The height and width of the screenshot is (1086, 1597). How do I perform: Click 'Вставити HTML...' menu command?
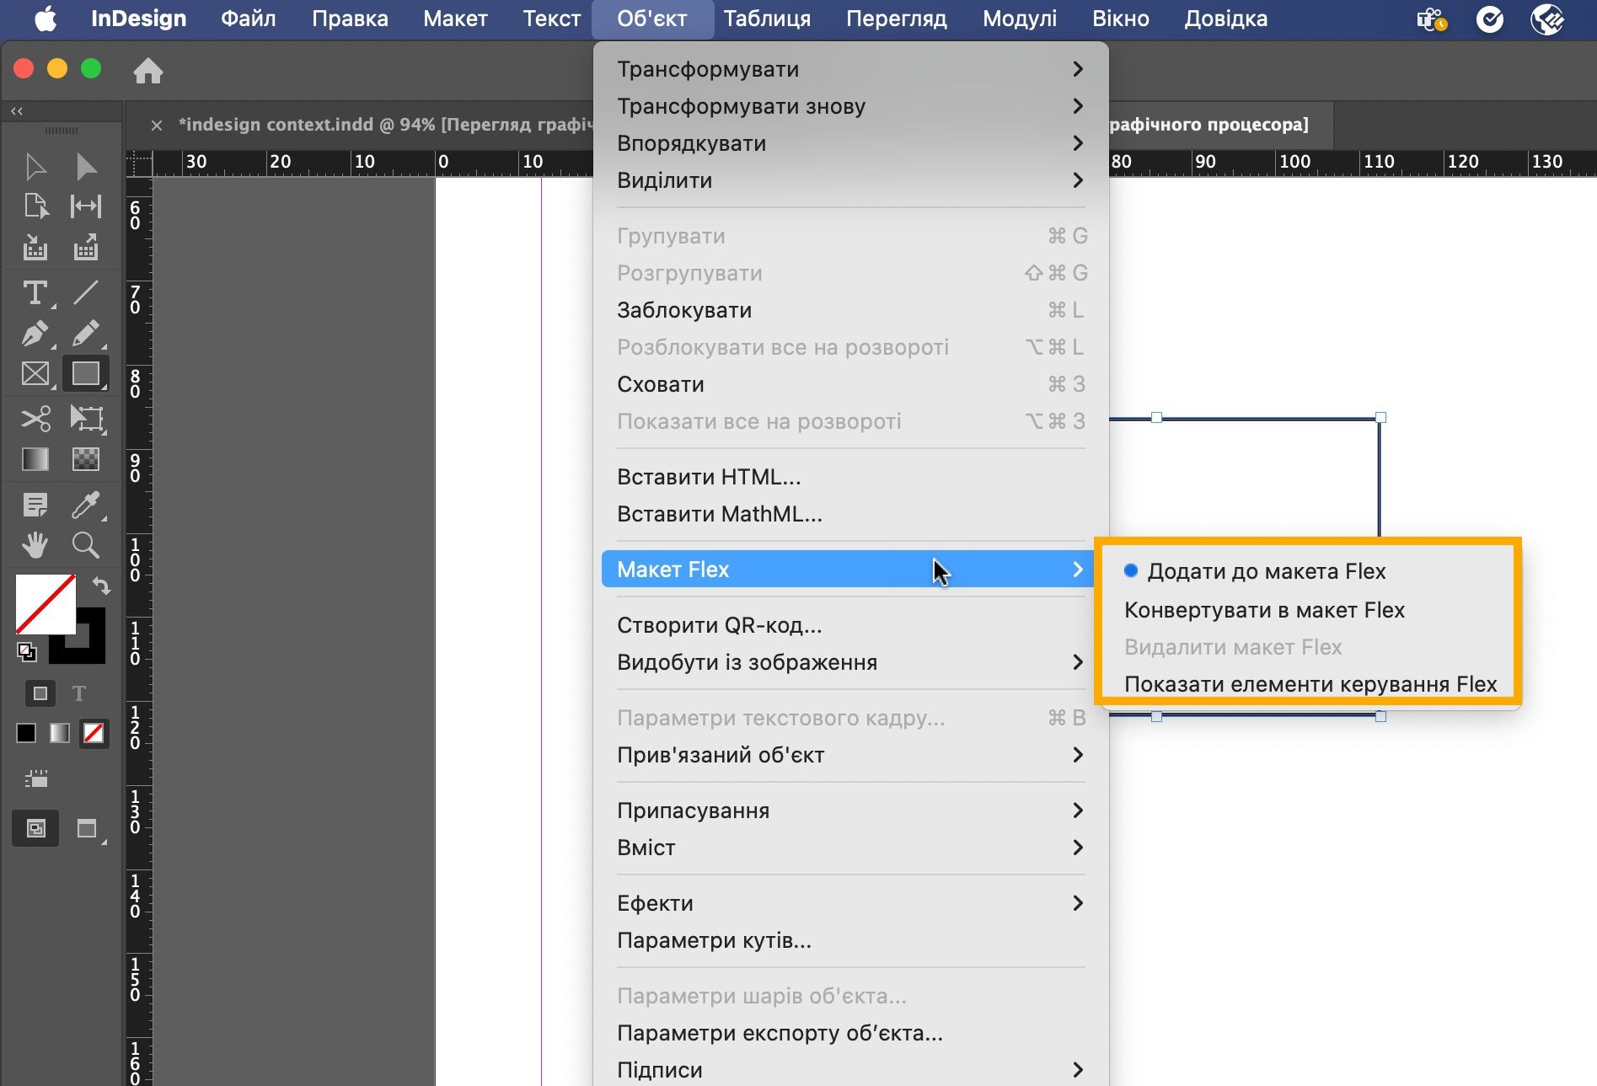point(850,477)
